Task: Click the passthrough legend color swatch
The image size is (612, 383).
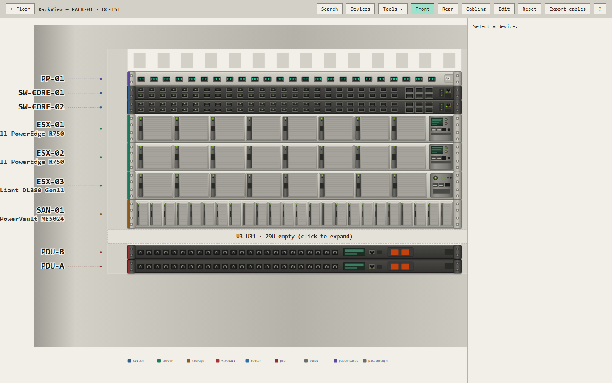Action: click(x=365, y=361)
